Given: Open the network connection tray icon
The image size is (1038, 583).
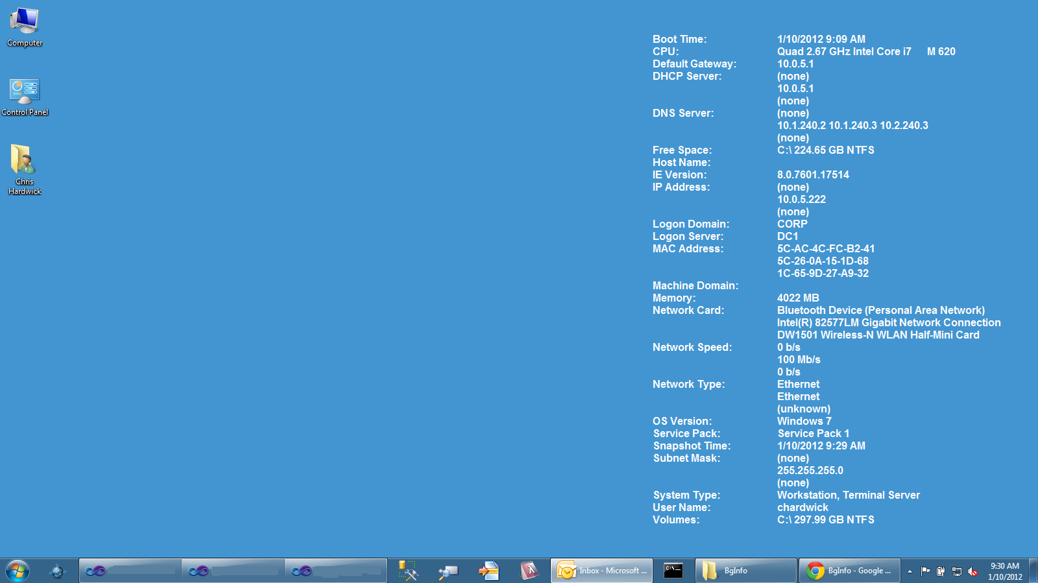Looking at the screenshot, I should 957,571.
